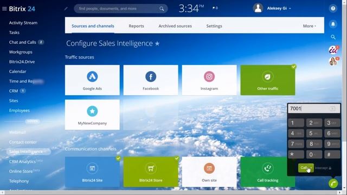
Task: Open CRM in the left sidebar
Action: [13, 91]
